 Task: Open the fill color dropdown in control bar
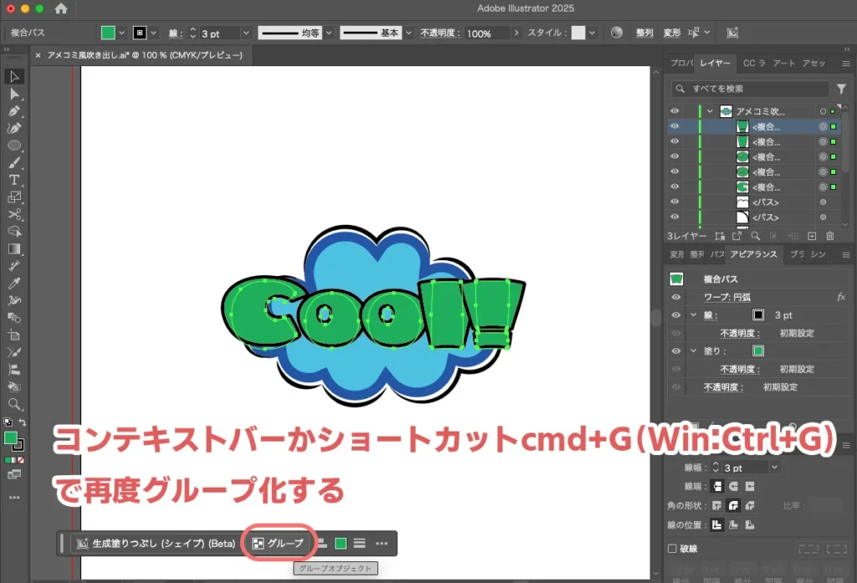(x=122, y=33)
